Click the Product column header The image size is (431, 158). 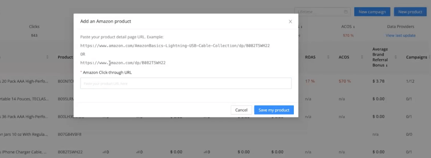coord(65,57)
